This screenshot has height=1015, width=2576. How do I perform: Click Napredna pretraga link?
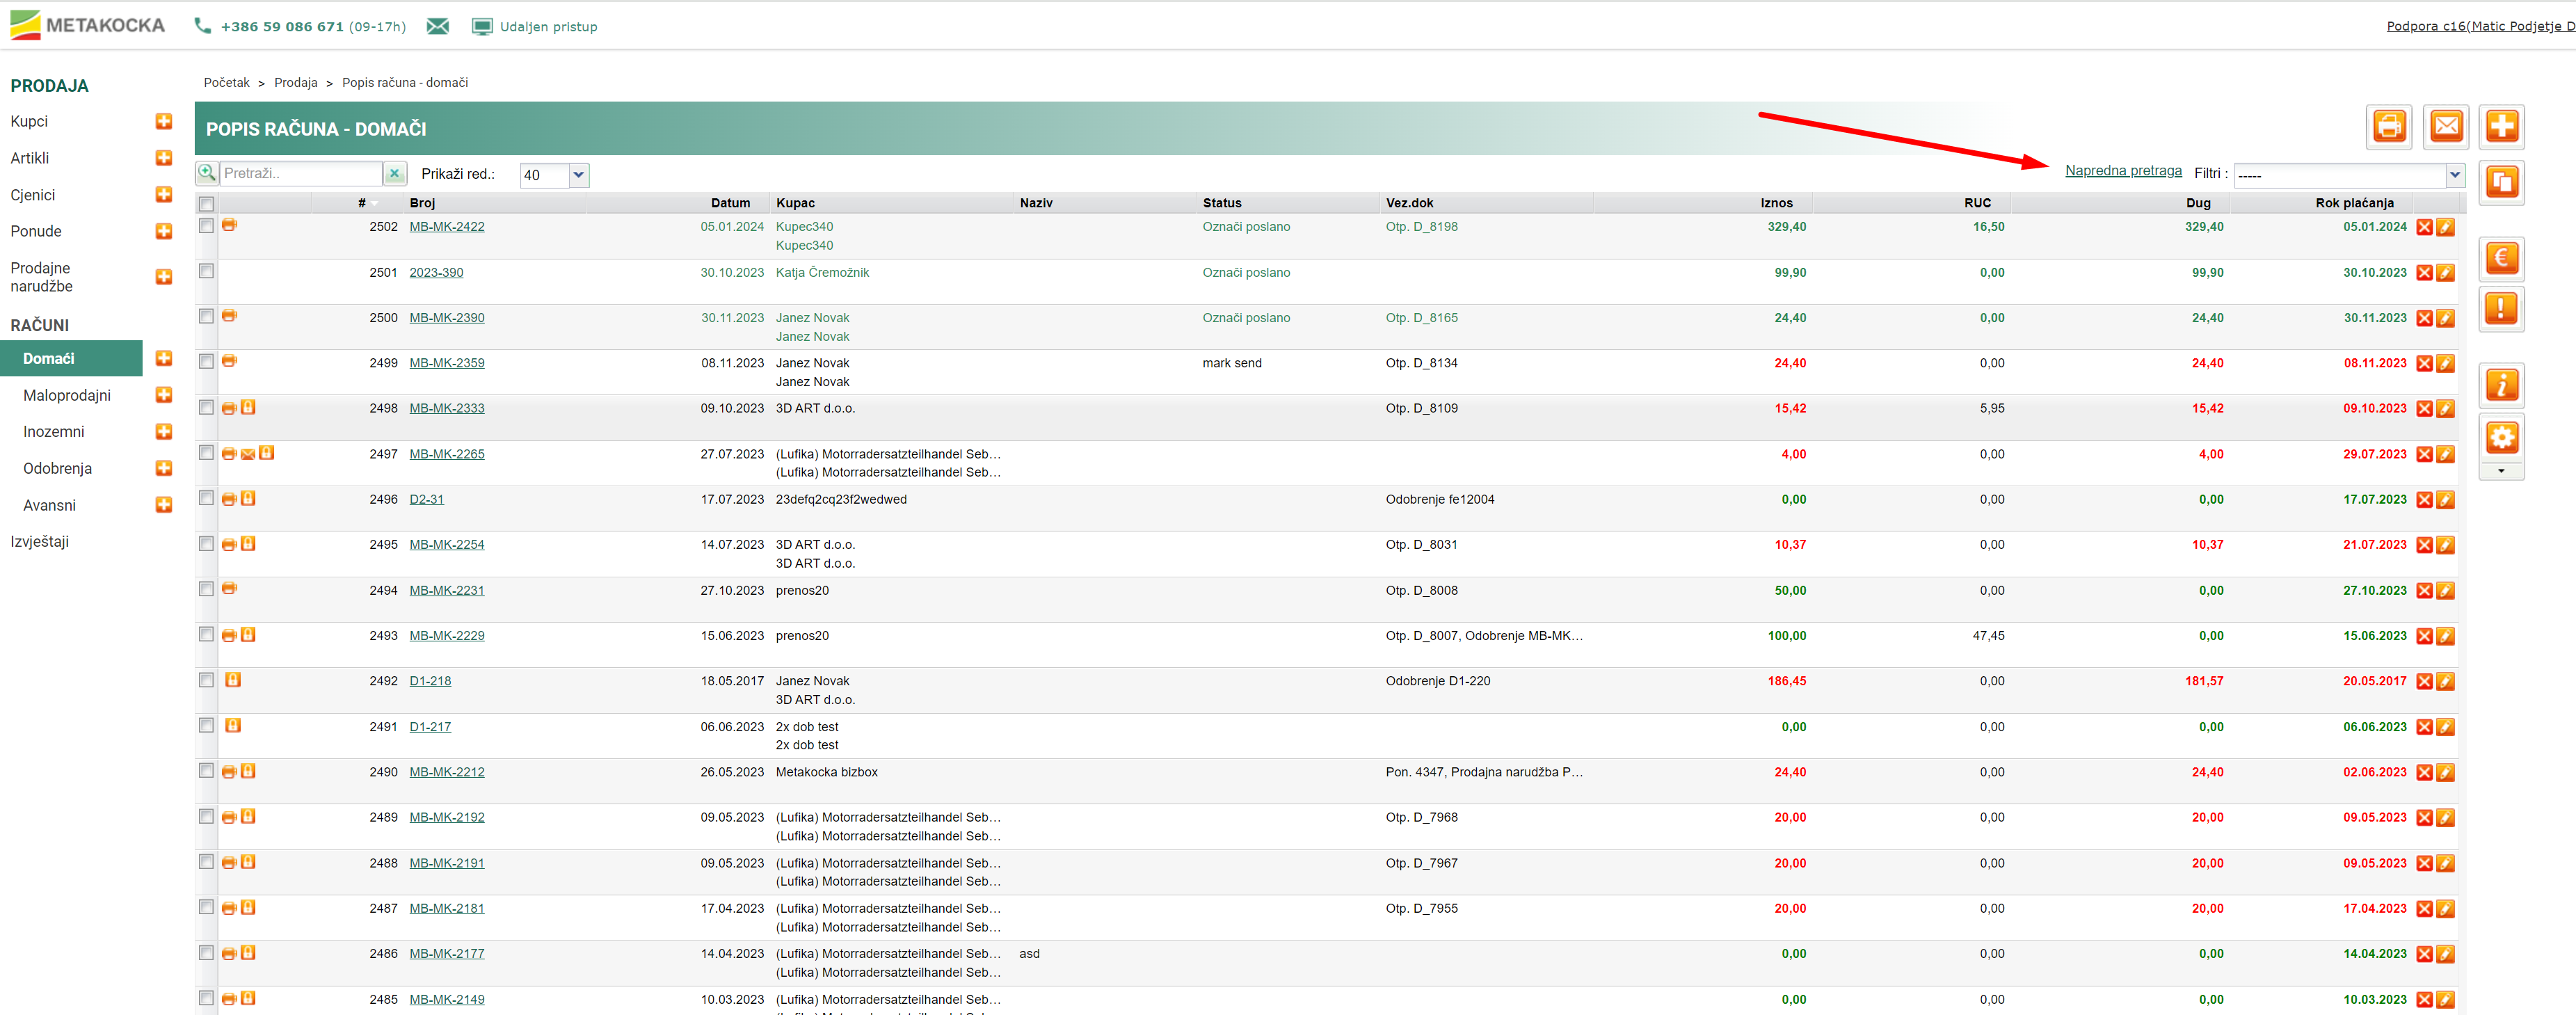click(x=2123, y=171)
